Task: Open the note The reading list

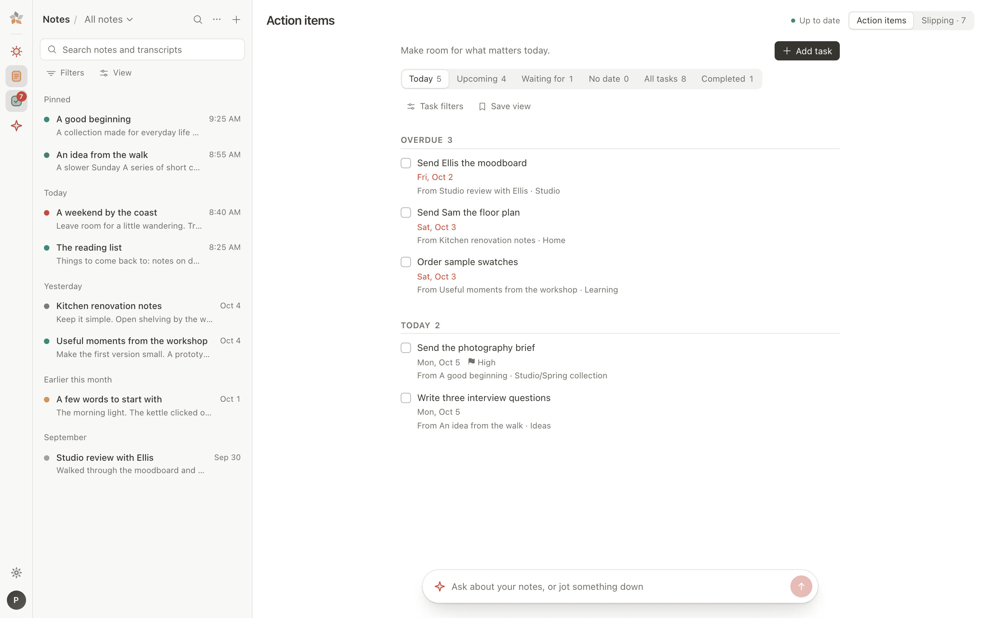Action: click(142, 254)
